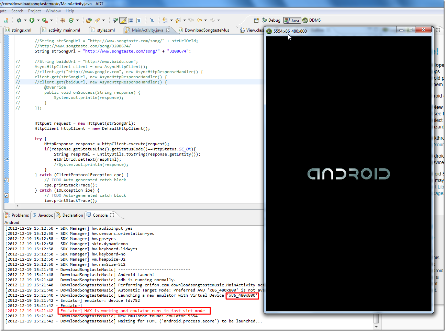This screenshot has height=331, width=445.
Task: Switch to the Debug perspective
Action: [271, 20]
